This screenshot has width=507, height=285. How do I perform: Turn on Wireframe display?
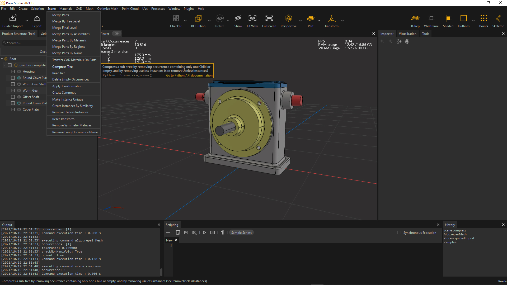point(431,21)
